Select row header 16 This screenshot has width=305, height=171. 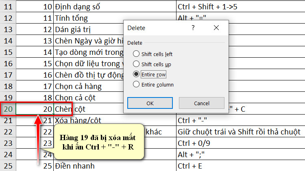coord(8,63)
